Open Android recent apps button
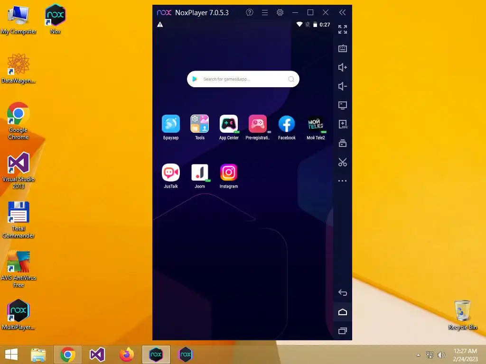The image size is (486, 364). coord(343,331)
